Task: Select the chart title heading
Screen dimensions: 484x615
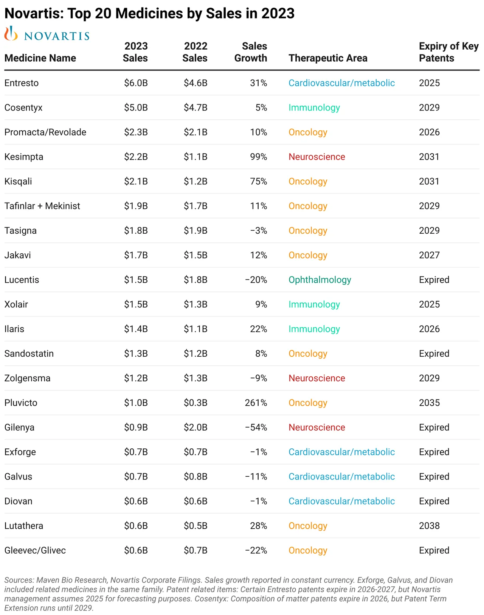Action: pos(149,13)
